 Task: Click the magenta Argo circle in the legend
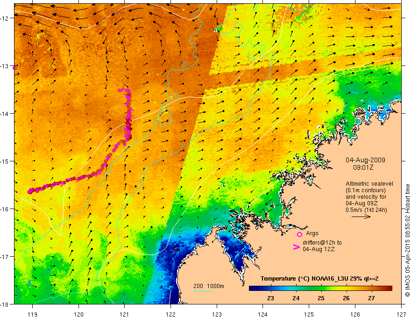[299, 234]
